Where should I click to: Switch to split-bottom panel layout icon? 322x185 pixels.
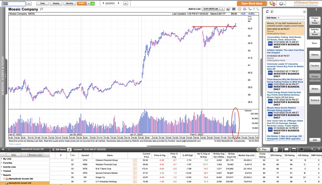click(286, 149)
